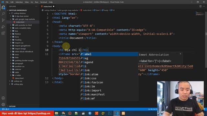Open XAMPP from the taskbar
207x116 pixels.
pos(123,113)
